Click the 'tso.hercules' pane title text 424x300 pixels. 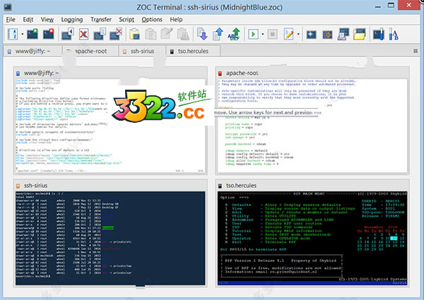click(x=241, y=186)
